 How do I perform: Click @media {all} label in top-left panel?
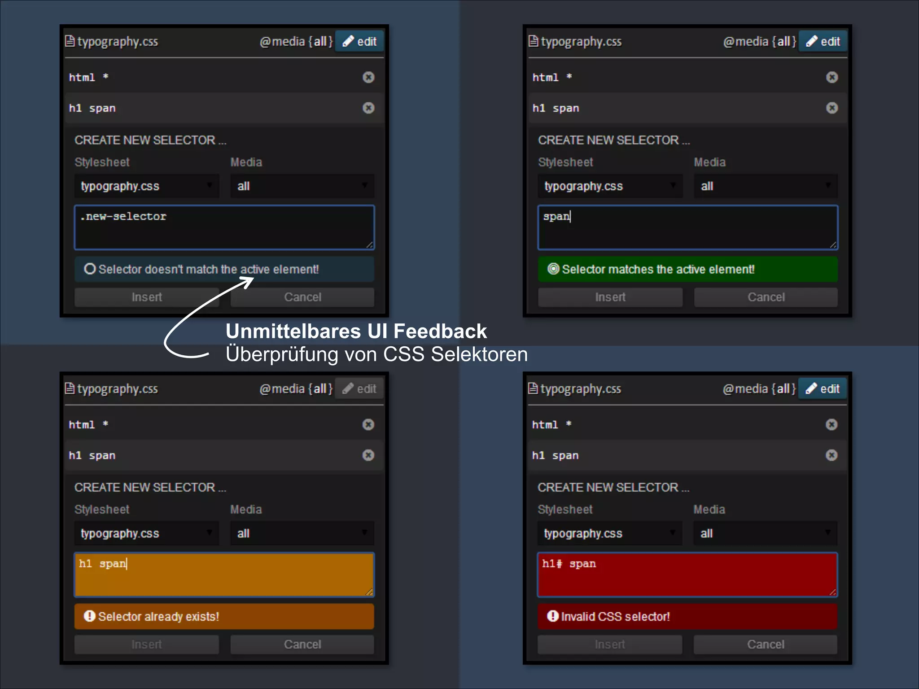296,41
